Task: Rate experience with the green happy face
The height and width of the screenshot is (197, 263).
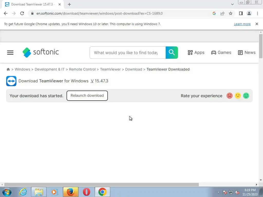Action: click(246, 96)
